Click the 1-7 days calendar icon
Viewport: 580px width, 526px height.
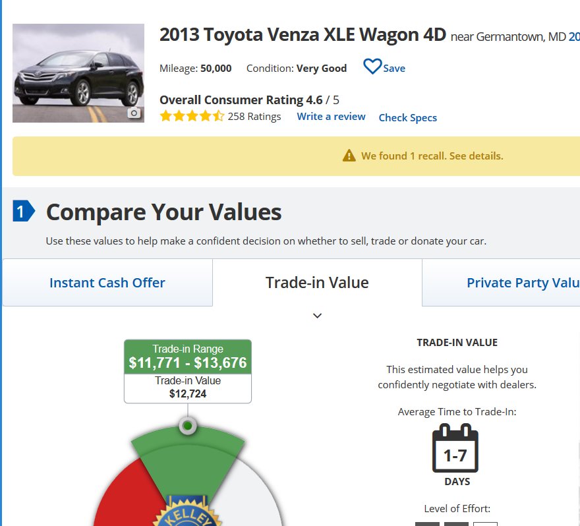click(455, 448)
